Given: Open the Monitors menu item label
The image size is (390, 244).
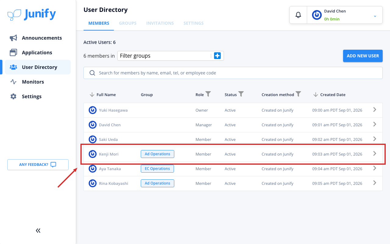Looking at the screenshot, I should pyautogui.click(x=33, y=82).
